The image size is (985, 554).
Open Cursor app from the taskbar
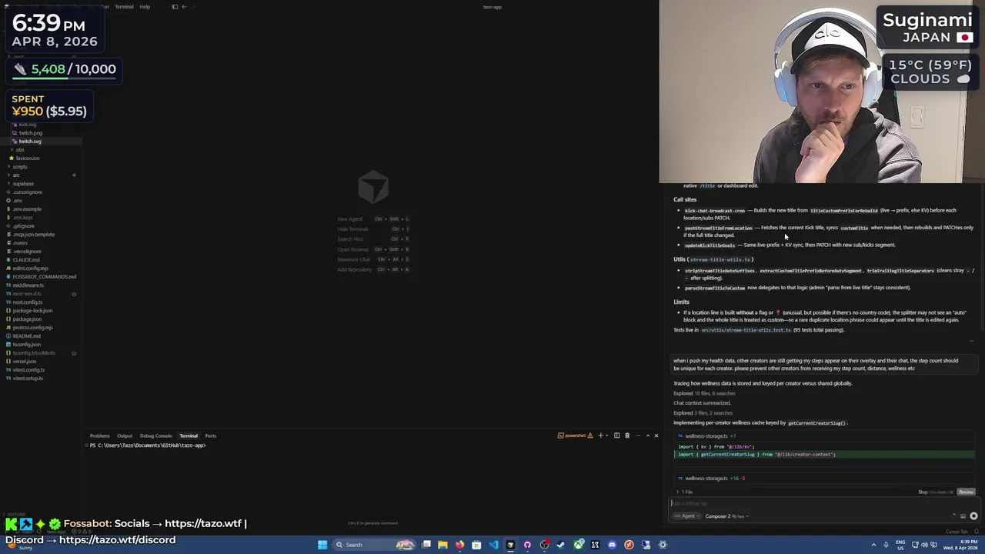[x=510, y=545]
